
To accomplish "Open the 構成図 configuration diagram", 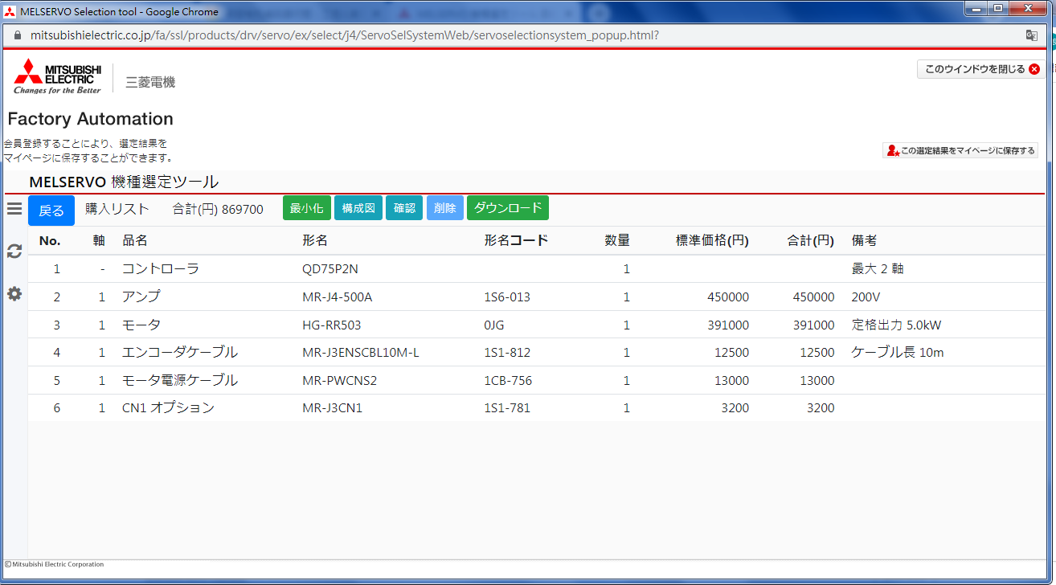I will (x=358, y=208).
